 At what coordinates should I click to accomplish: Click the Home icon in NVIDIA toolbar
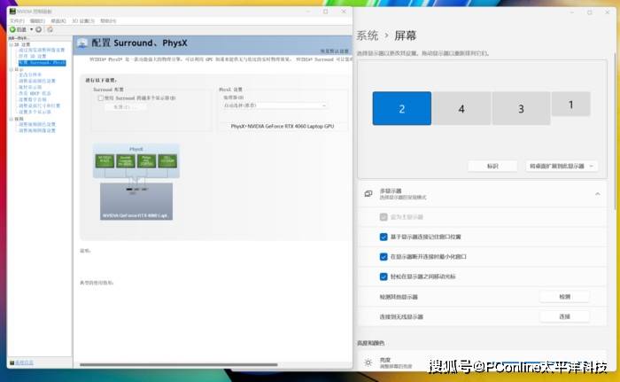(50, 29)
